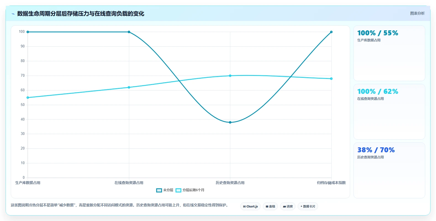
Task: Click the 未分层 data point at 归档存储成本指数
Action: 331,32
